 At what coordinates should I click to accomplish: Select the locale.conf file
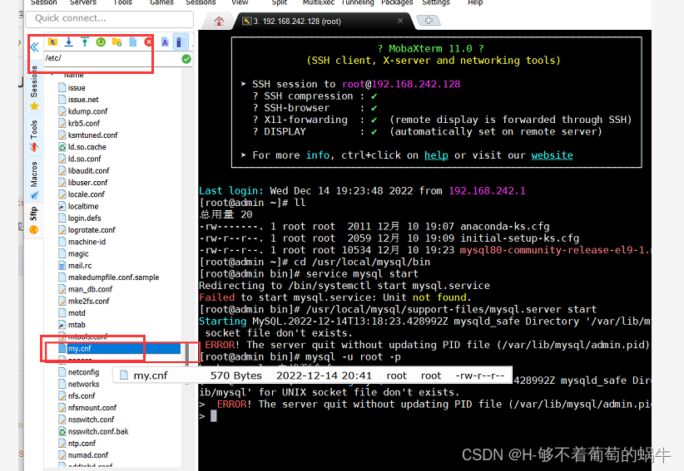coord(87,194)
